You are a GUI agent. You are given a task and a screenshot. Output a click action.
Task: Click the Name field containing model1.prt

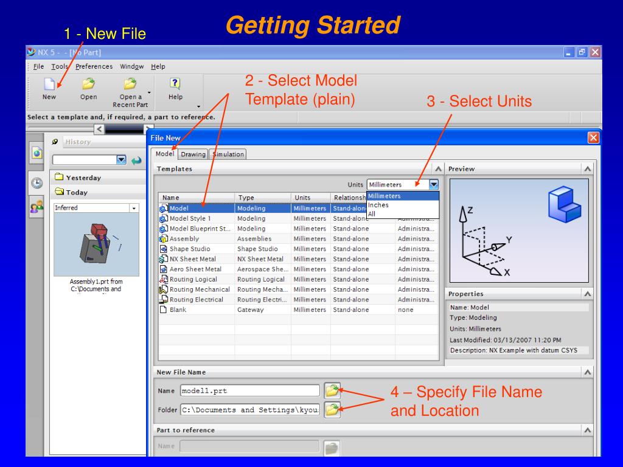coord(250,391)
